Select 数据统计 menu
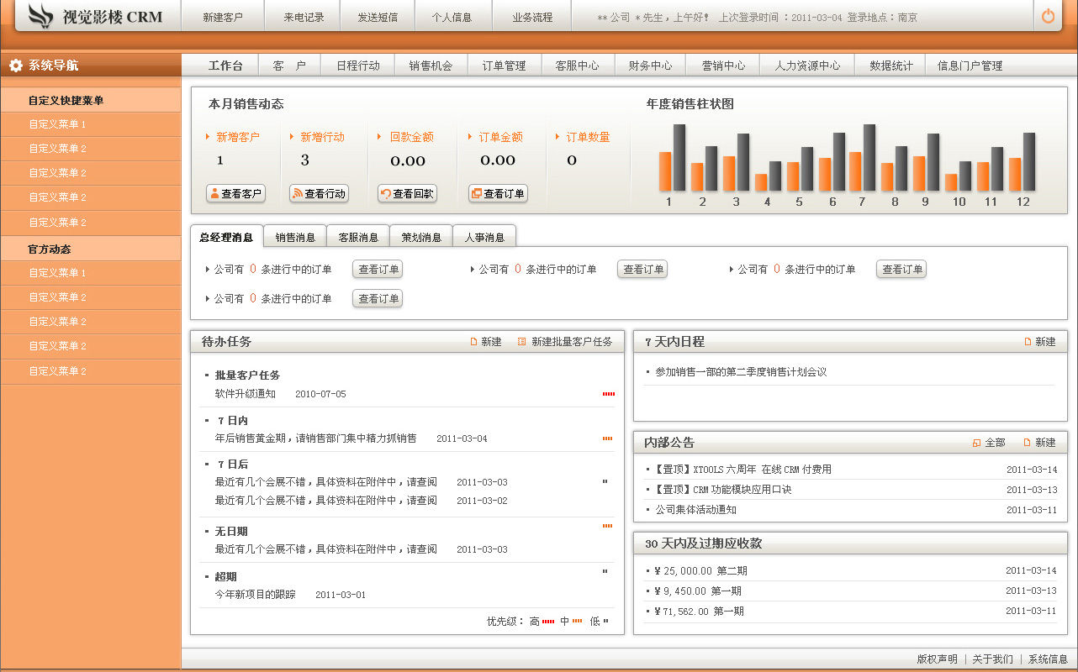This screenshot has height=672, width=1078. point(891,66)
